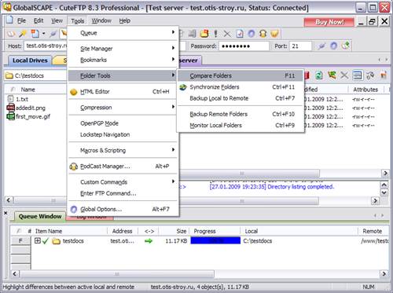Click the headset PodCast toolbar icon

click(263, 33)
